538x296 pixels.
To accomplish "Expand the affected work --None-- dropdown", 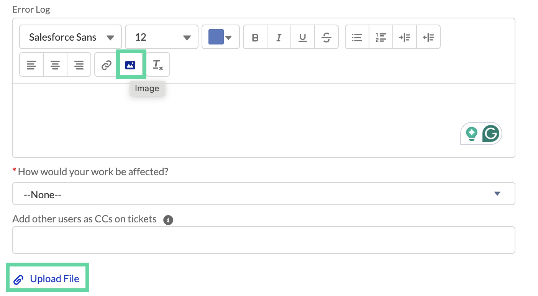I will pyautogui.click(x=497, y=194).
